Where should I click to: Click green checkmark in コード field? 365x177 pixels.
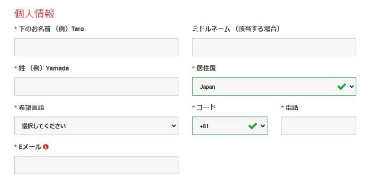[x=253, y=126]
